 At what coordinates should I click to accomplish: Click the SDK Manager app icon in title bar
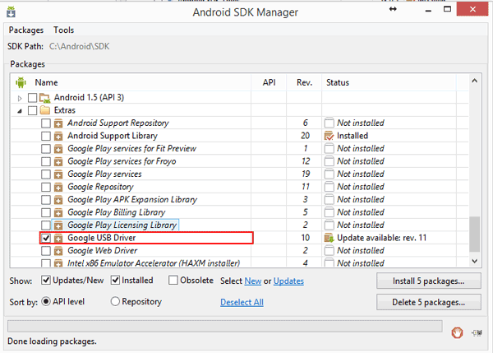tap(11, 12)
